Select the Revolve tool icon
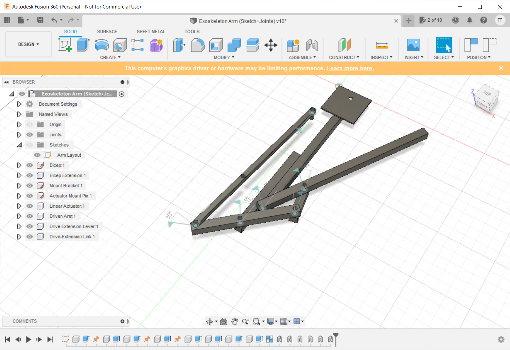Screen dimensions: 510x350 tap(102, 45)
